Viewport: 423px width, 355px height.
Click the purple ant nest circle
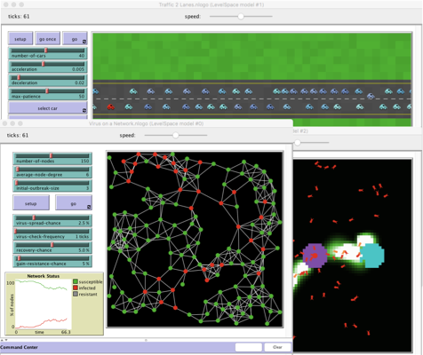click(315, 256)
